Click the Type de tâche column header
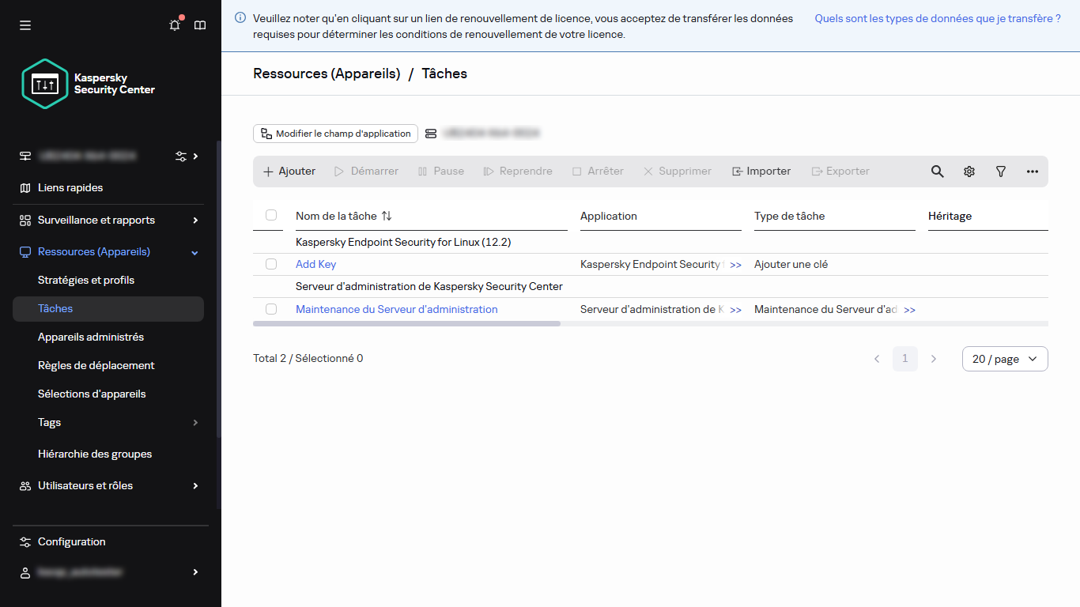Image resolution: width=1080 pixels, height=607 pixels. point(790,216)
